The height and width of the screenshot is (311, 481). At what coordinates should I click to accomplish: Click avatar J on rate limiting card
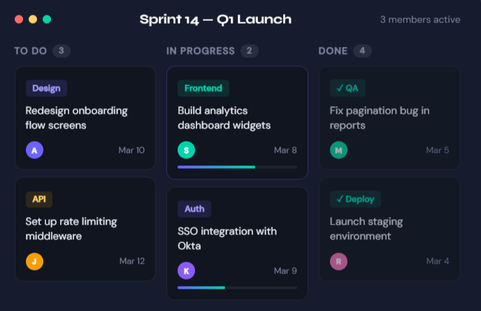point(34,261)
